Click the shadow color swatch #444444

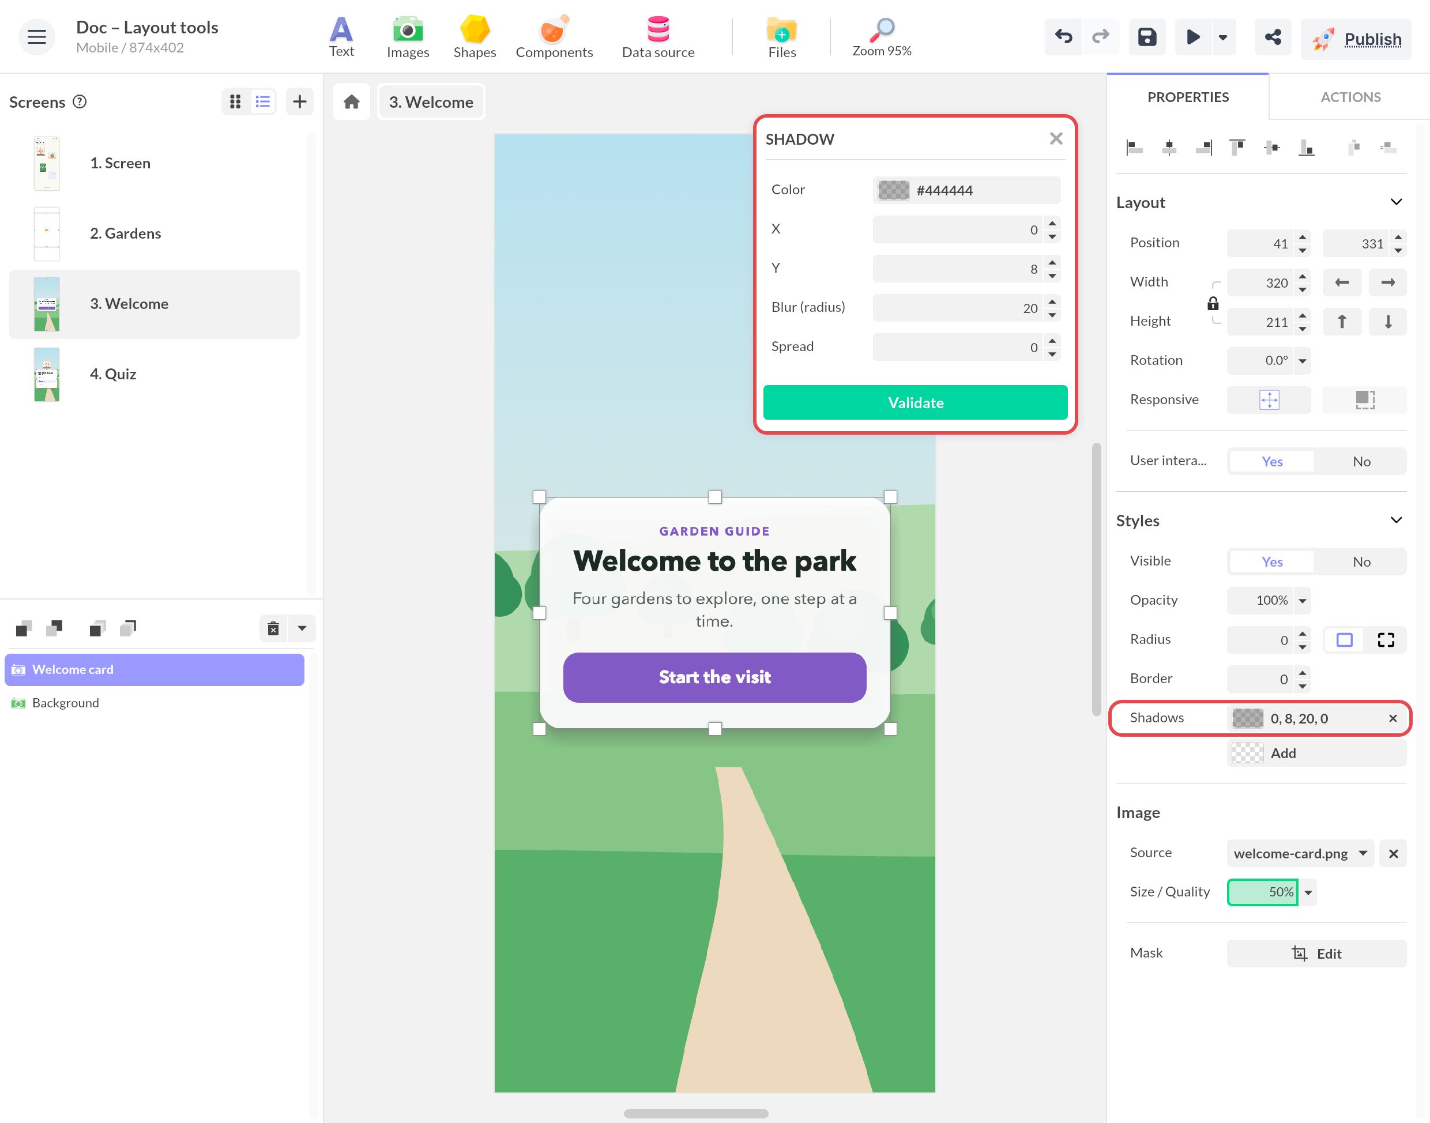tap(893, 190)
